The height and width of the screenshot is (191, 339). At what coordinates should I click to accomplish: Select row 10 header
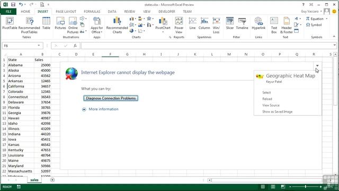pyautogui.click(x=4, y=108)
